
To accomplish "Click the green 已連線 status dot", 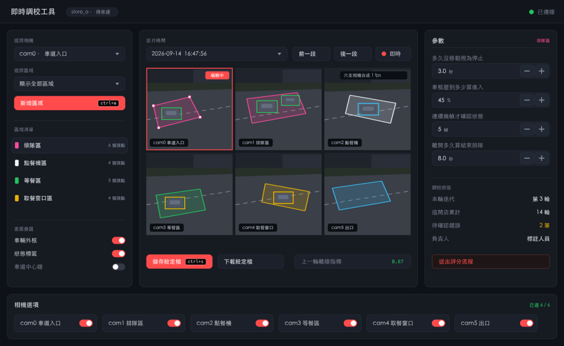I will coord(532,12).
